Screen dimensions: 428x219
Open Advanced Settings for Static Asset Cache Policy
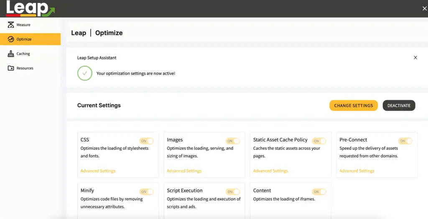tap(270, 171)
